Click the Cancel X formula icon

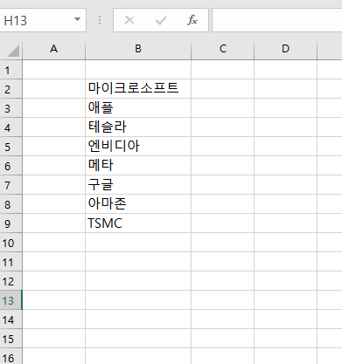[x=129, y=20]
